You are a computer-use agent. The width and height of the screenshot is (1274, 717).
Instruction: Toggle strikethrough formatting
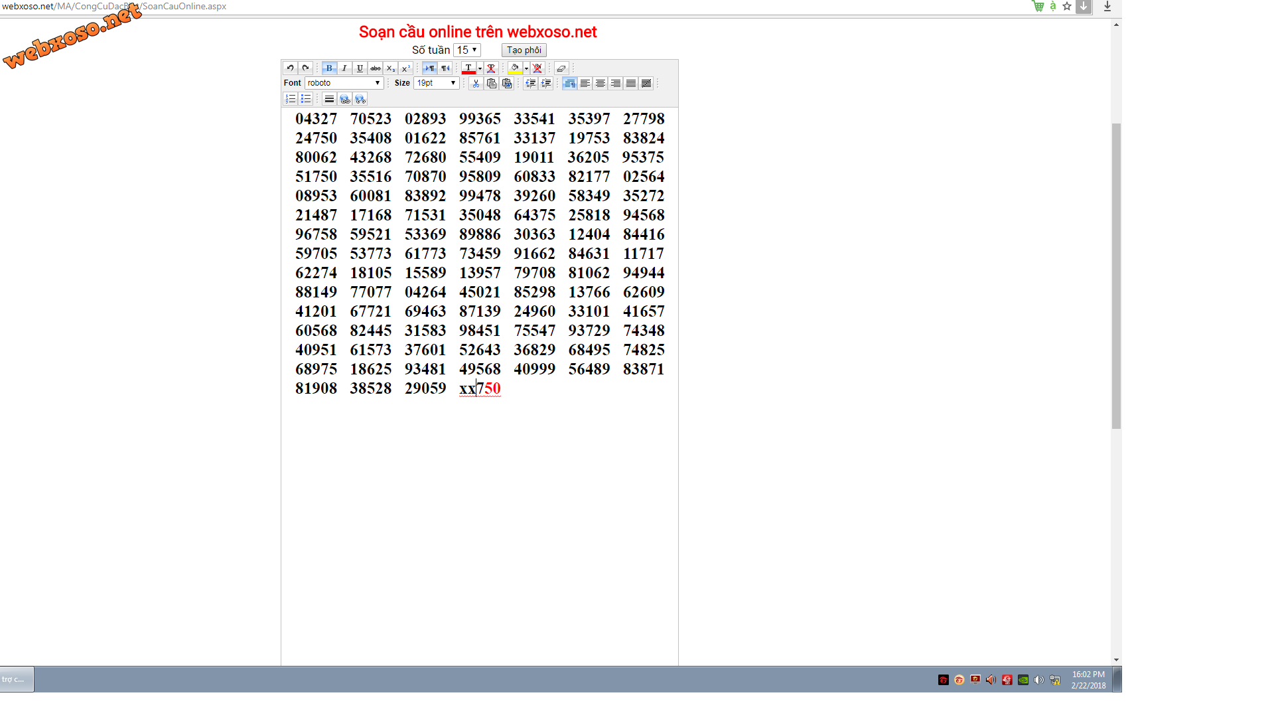point(375,68)
